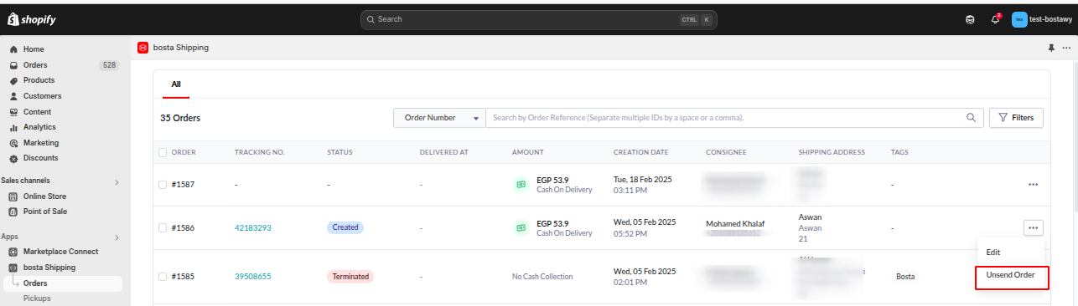Screen dimensions: 1078x306
Task: Open notifications bell icon
Action: pos(995,19)
